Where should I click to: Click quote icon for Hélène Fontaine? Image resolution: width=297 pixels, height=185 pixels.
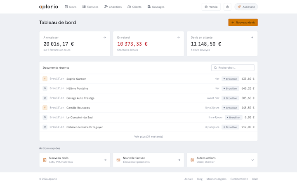(x=45, y=88)
